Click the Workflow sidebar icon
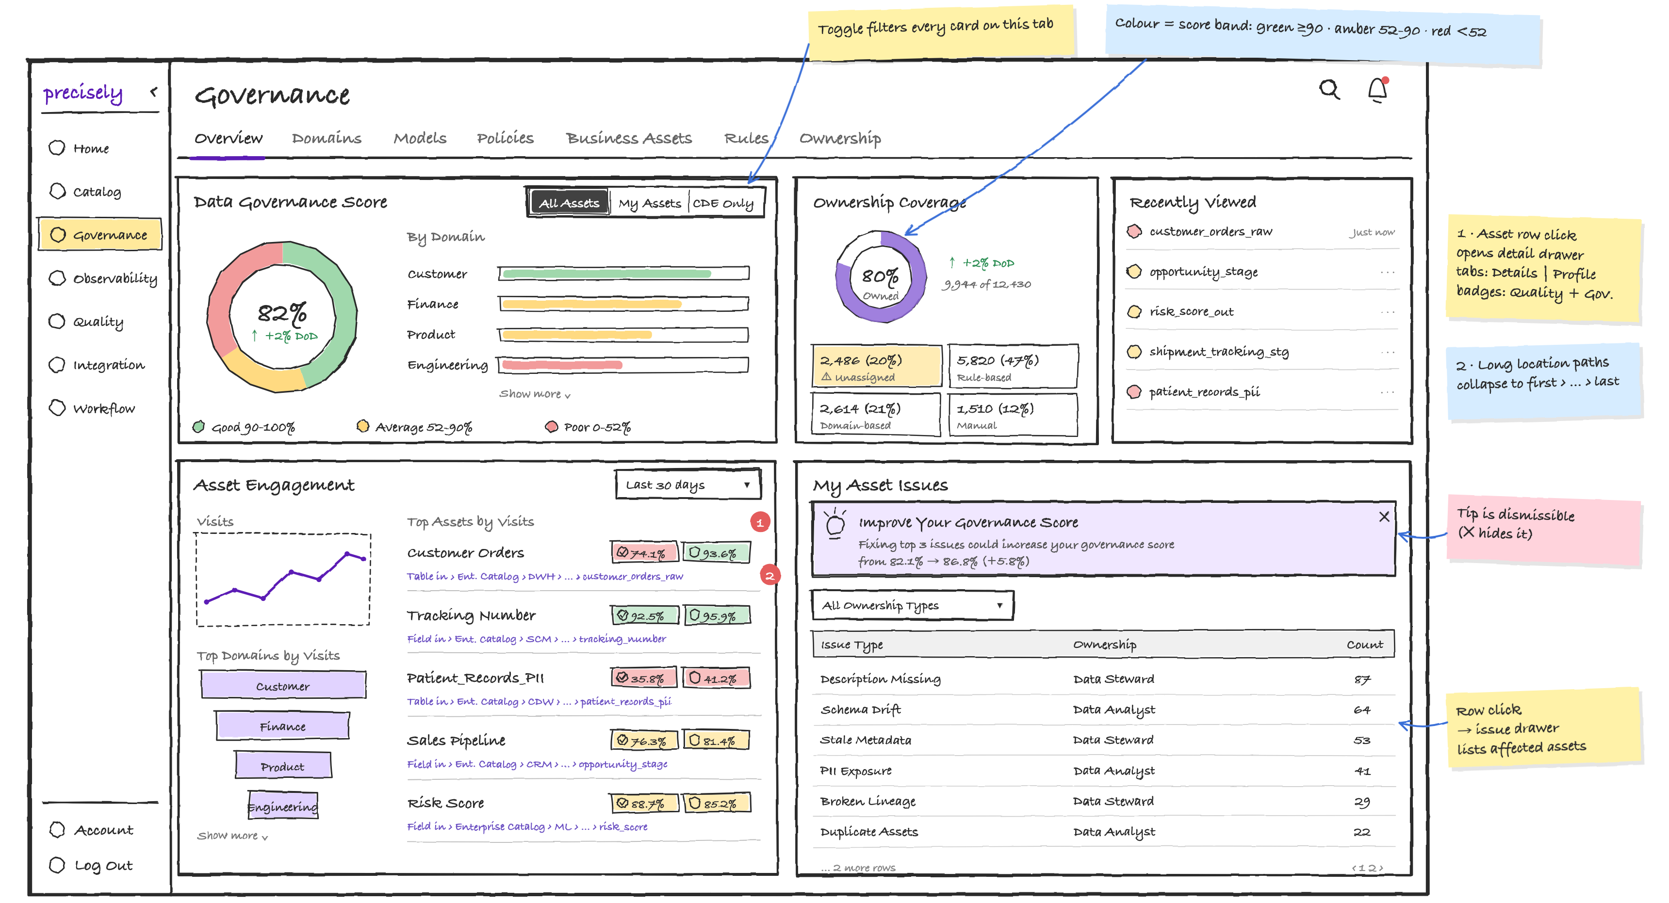The height and width of the screenshot is (903, 1669). [x=57, y=407]
